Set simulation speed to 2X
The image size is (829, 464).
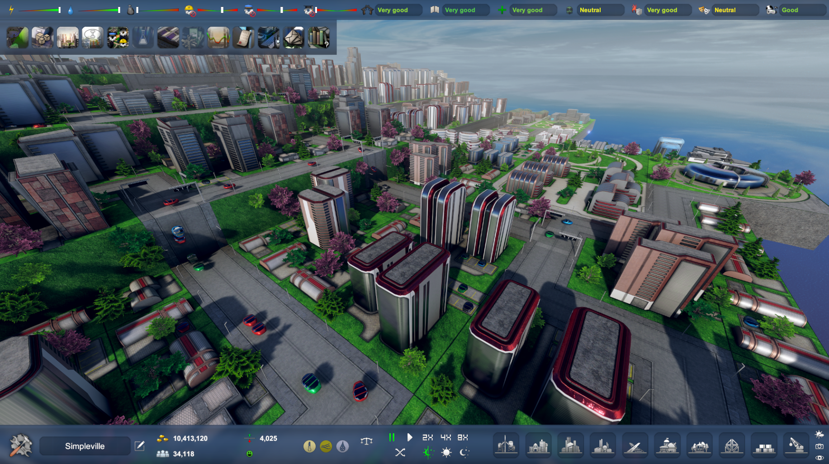click(x=427, y=437)
